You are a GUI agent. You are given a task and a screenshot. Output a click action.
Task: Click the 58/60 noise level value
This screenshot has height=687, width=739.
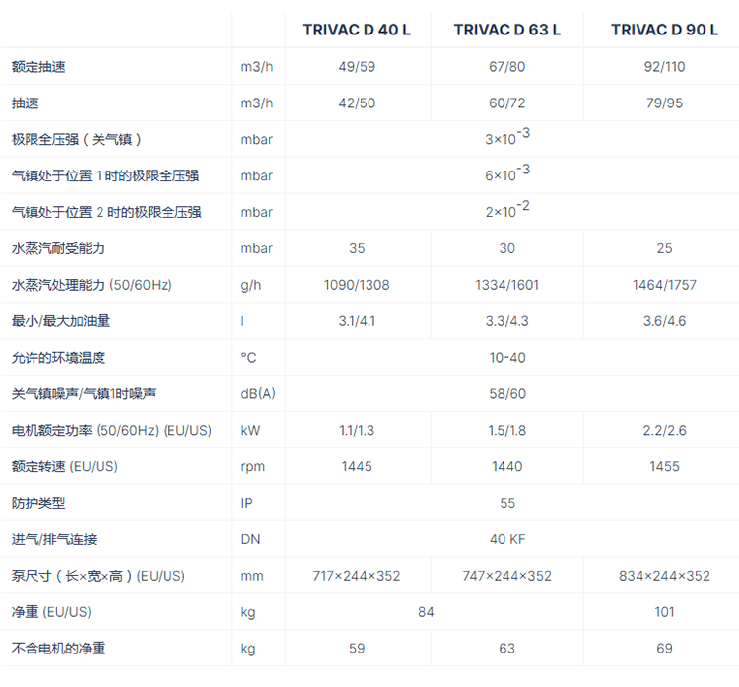tap(507, 393)
